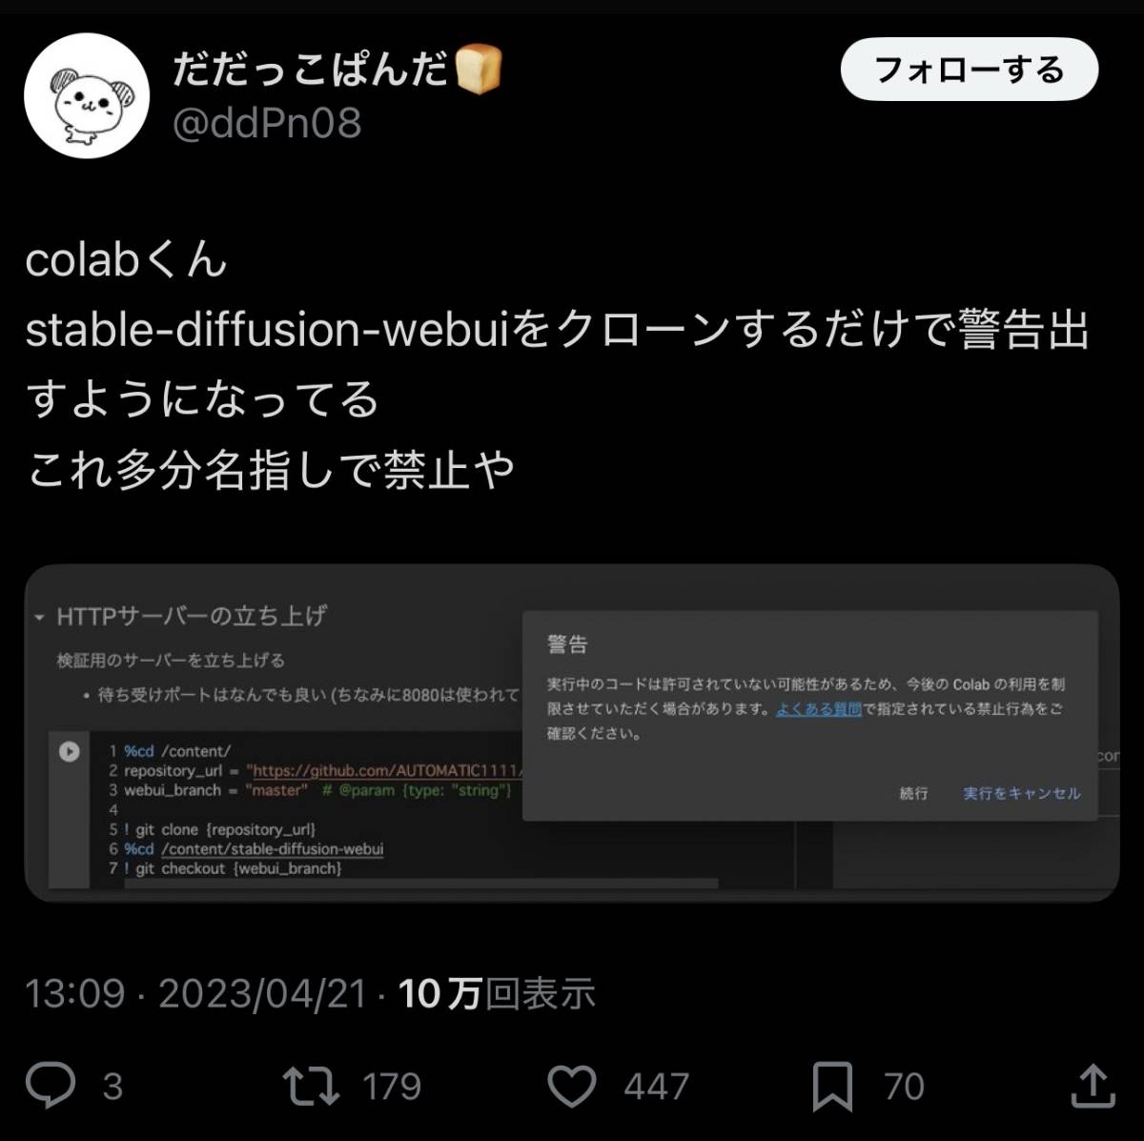1144x1141 pixels.
Task: Click the bread emoji beside display name
Action: [x=478, y=70]
